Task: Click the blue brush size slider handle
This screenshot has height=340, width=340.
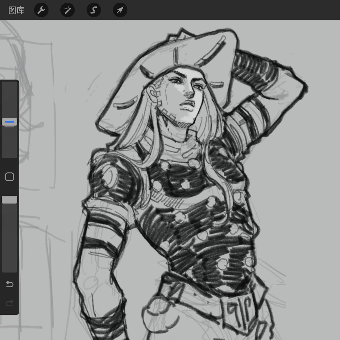Action: pos(9,122)
